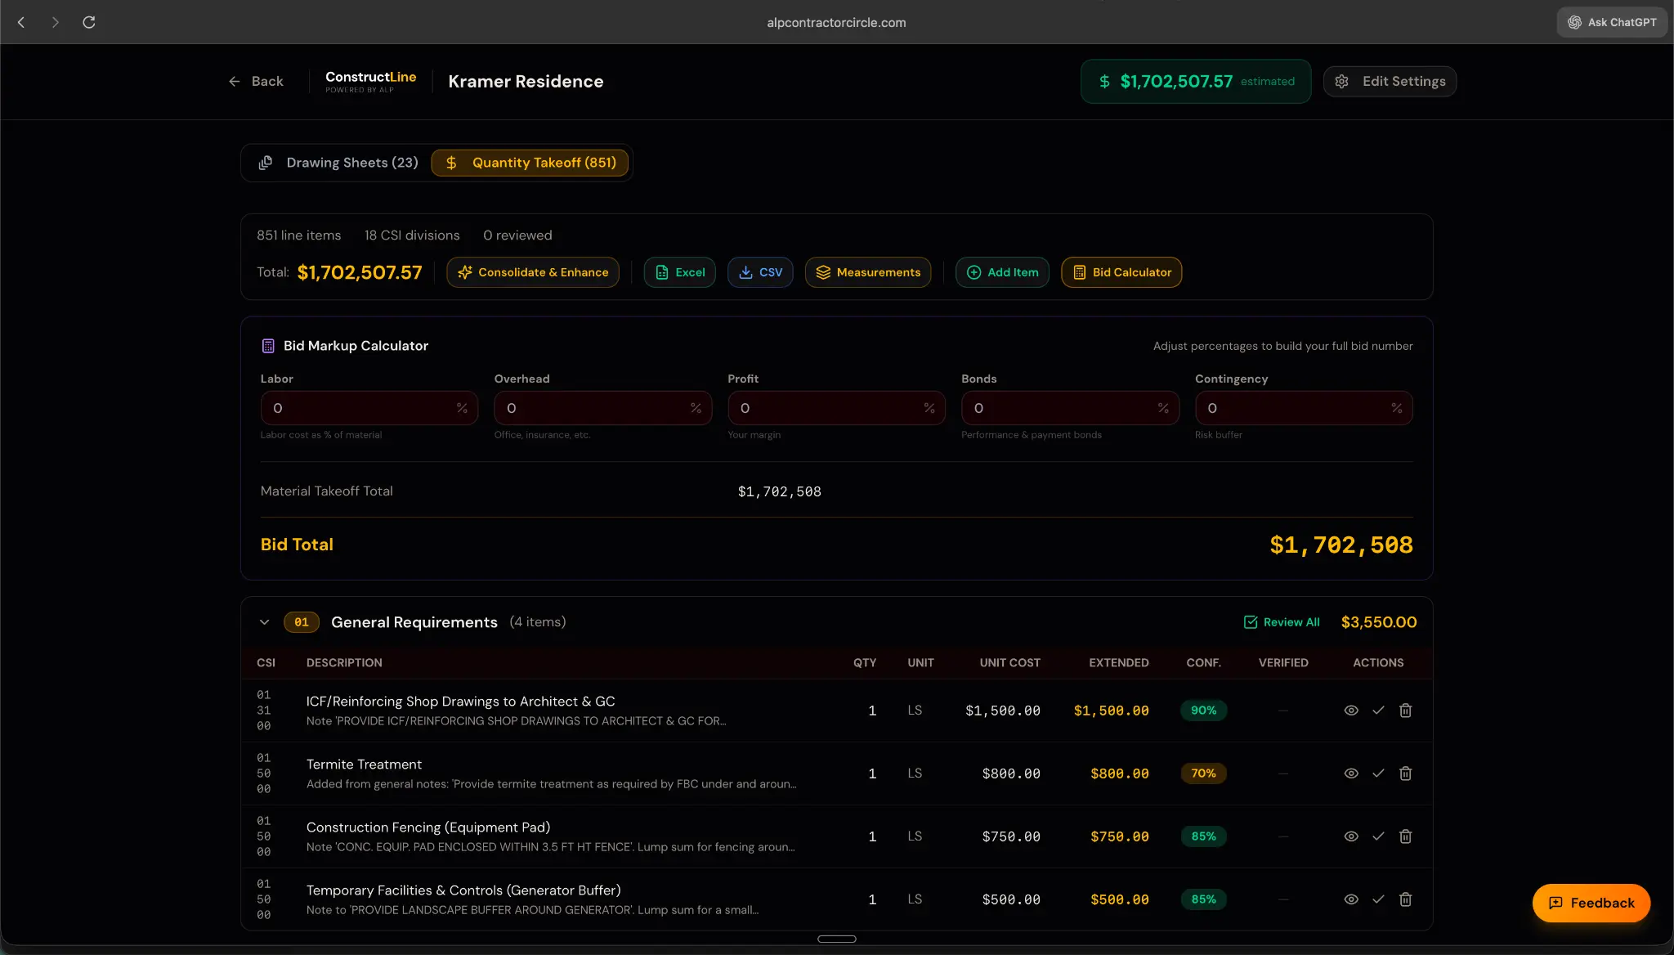Switch to Quantity Takeoff (851) tab
The height and width of the screenshot is (955, 1674).
[530, 163]
